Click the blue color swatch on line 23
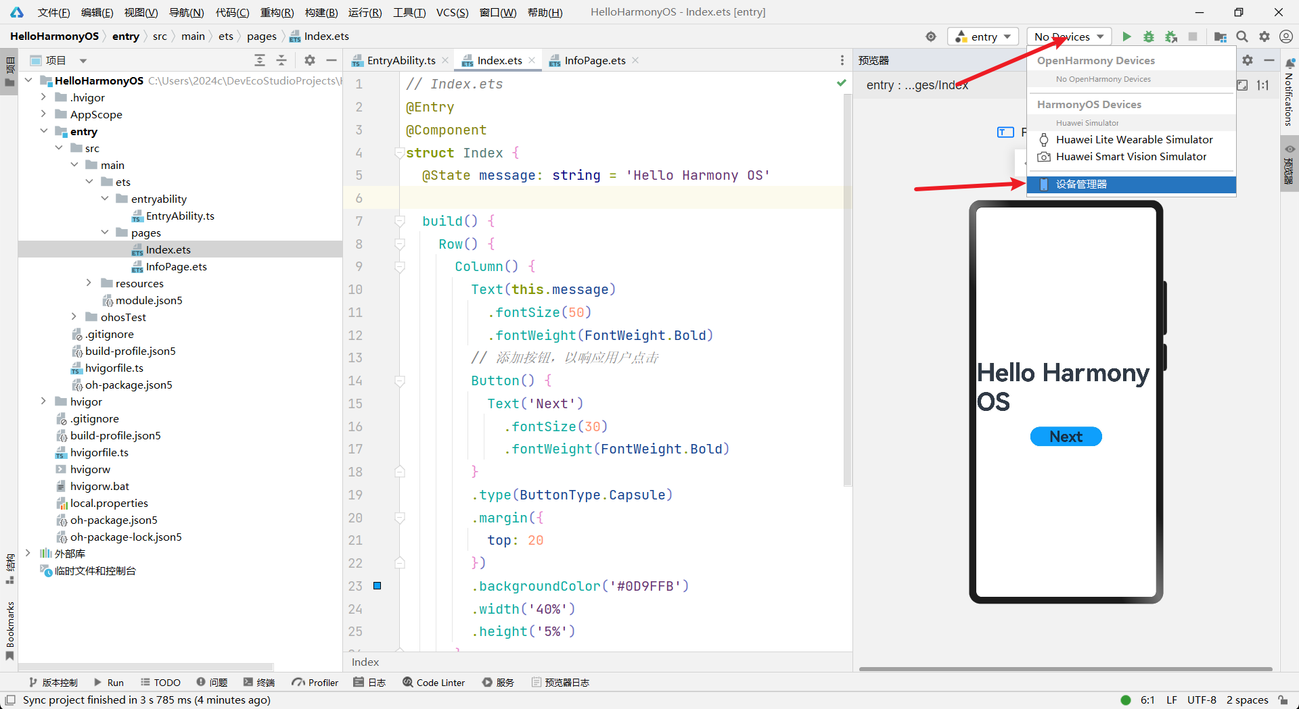 (x=378, y=586)
